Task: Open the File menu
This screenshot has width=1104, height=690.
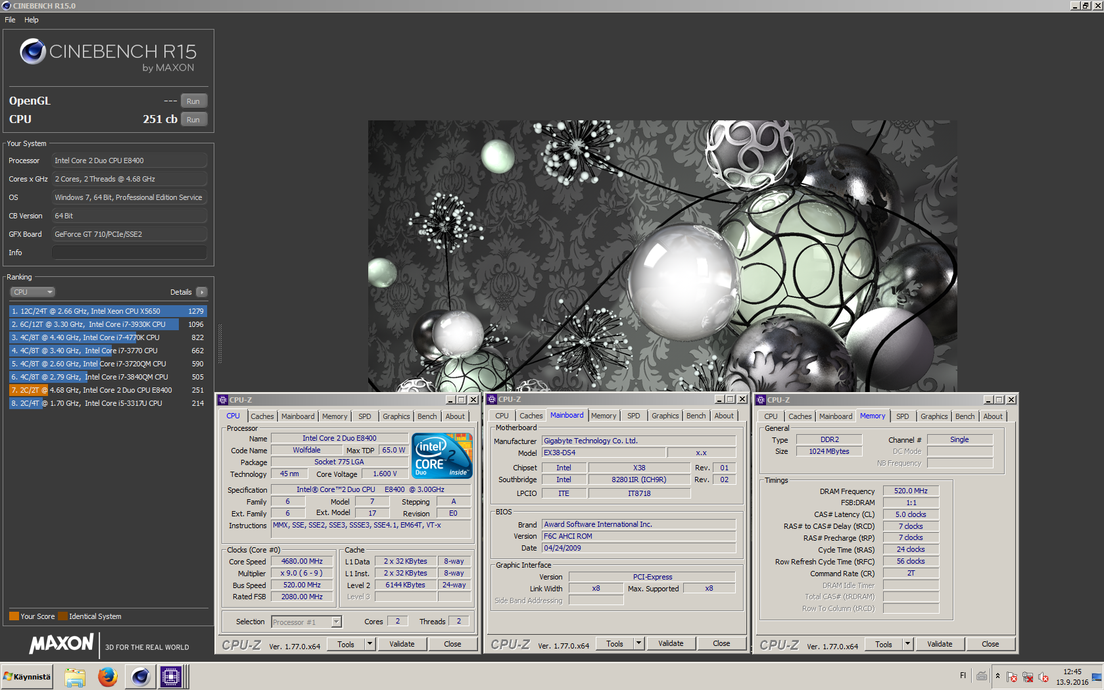Action: [10, 20]
